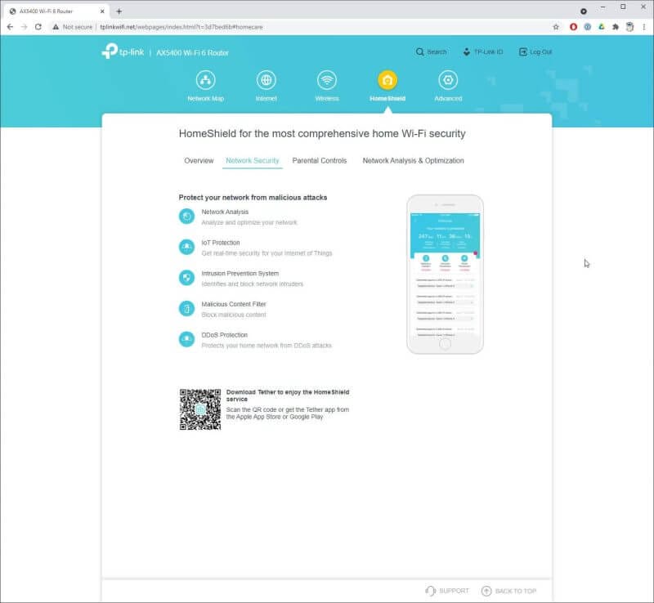The height and width of the screenshot is (603, 654).
Task: Open the Advanced gear icon
Action: click(447, 80)
